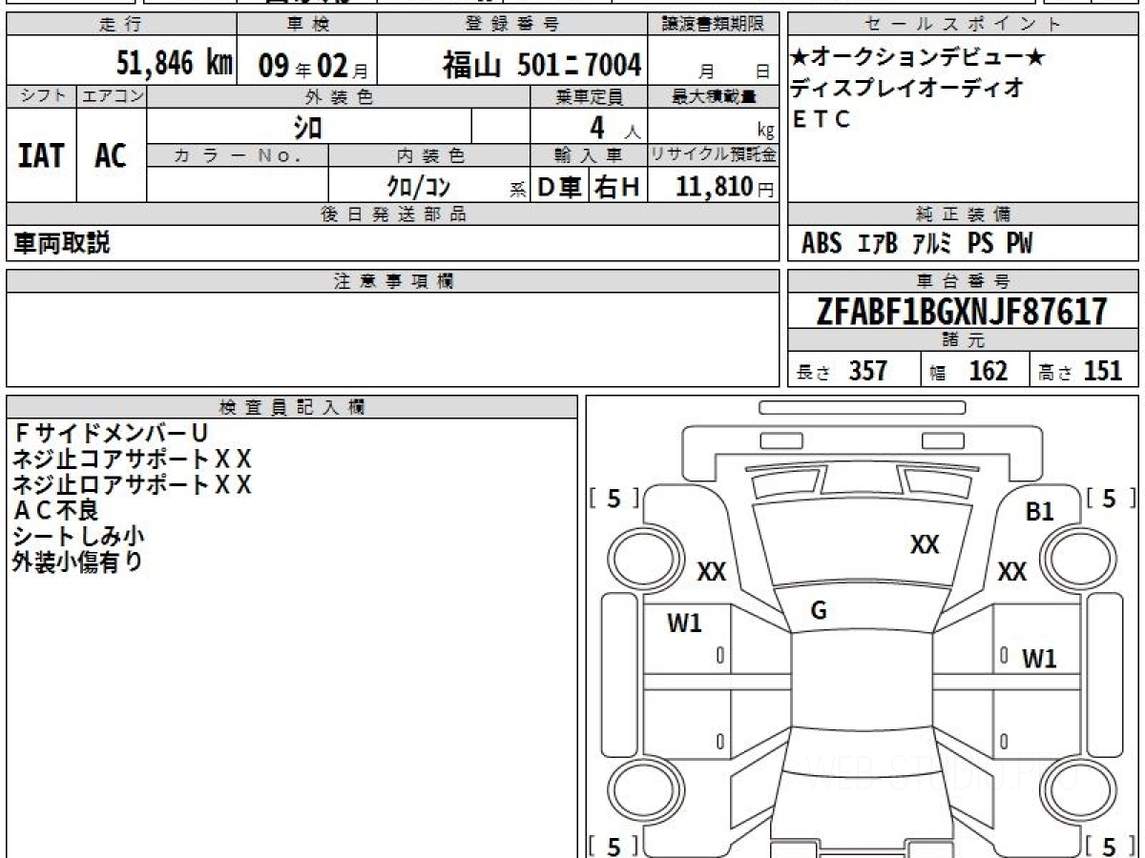Click registration number 福山 501 7004
1145x858 pixels.
(x=541, y=65)
